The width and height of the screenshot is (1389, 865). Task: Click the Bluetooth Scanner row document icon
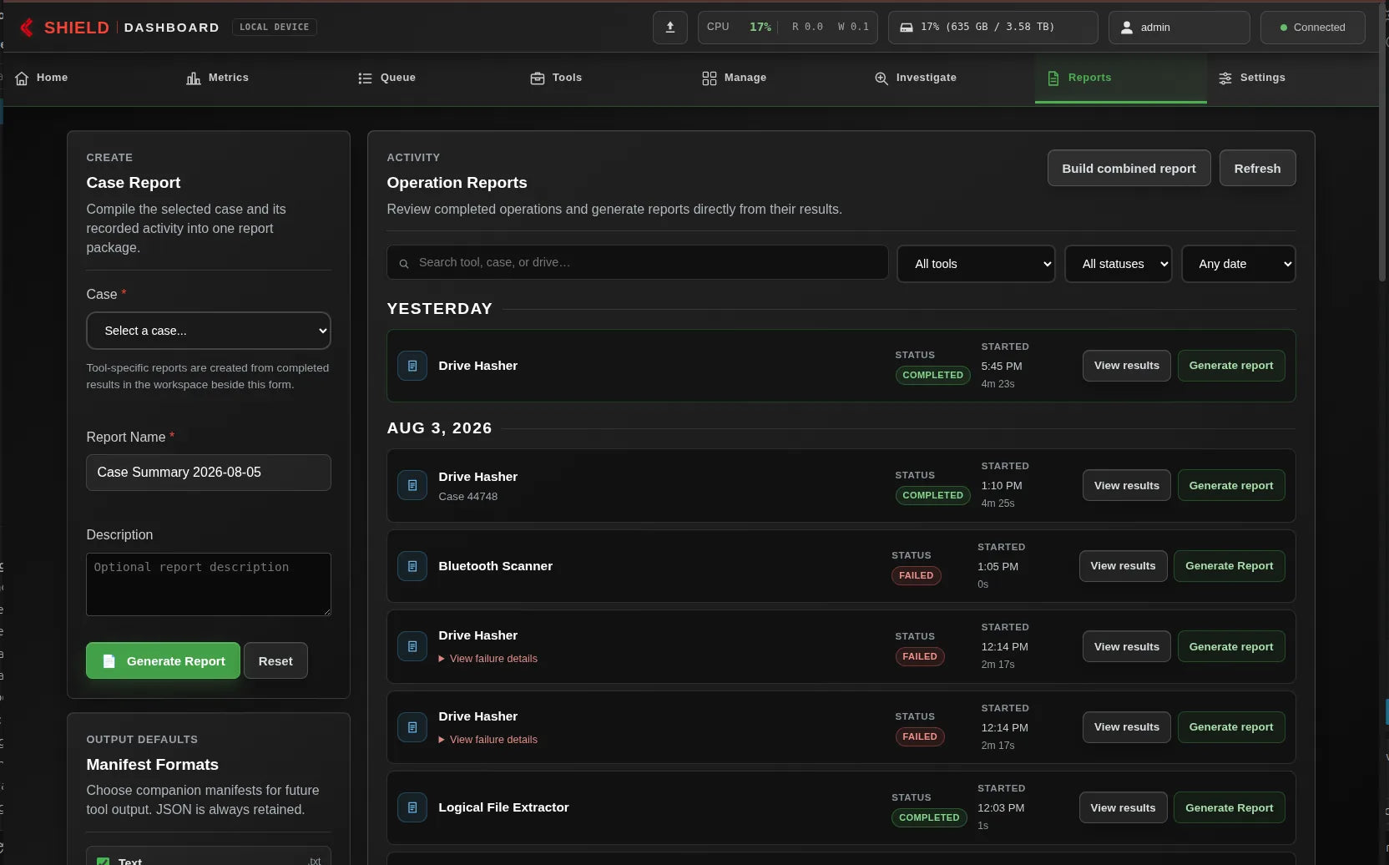[412, 566]
